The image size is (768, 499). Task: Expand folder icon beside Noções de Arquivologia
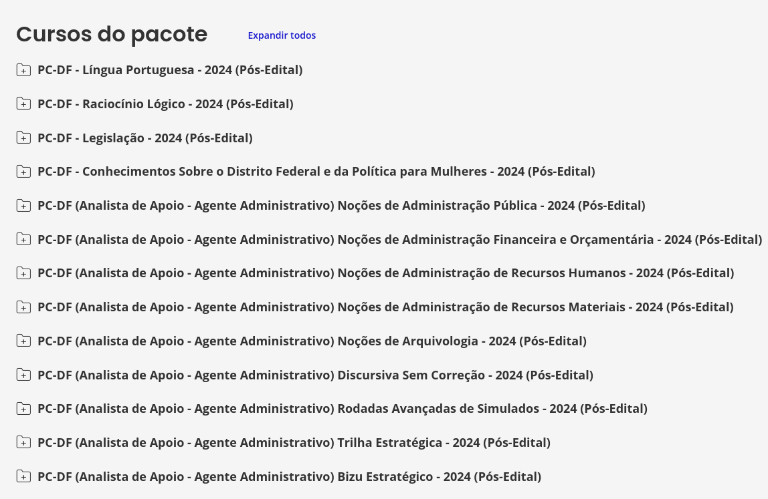click(x=23, y=341)
